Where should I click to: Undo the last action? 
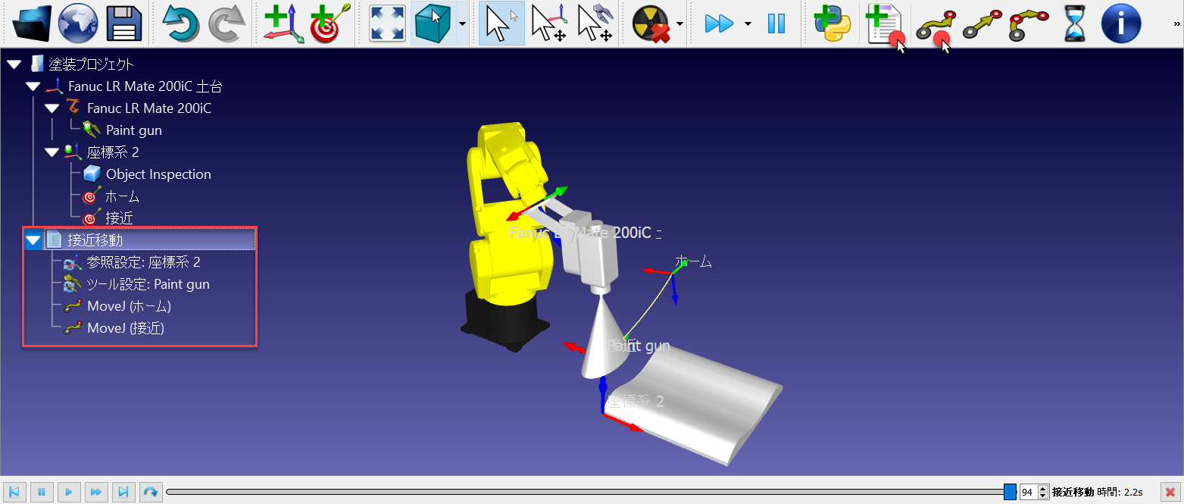(180, 23)
